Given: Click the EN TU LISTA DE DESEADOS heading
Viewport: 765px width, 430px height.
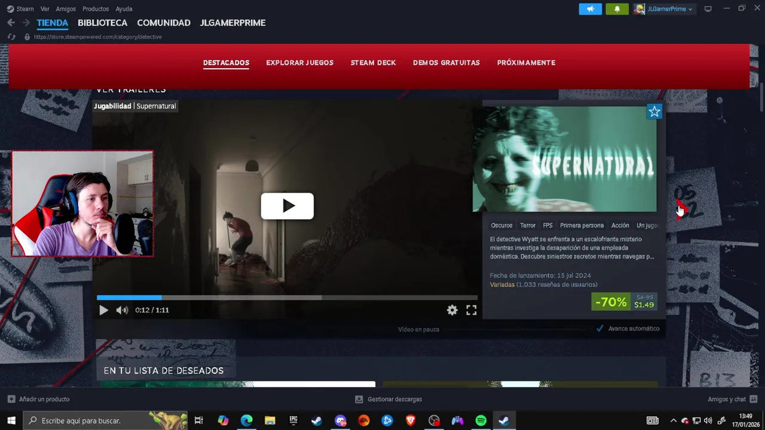Looking at the screenshot, I should click(x=164, y=370).
